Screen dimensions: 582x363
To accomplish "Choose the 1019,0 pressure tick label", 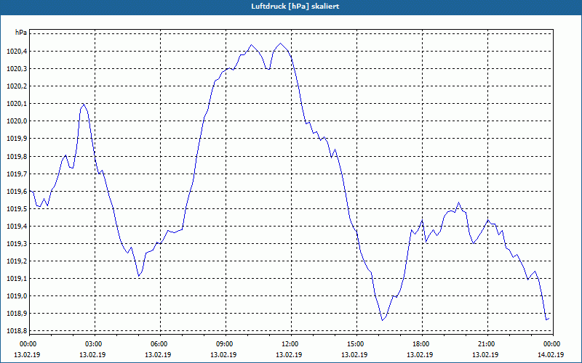I will [x=17, y=296].
